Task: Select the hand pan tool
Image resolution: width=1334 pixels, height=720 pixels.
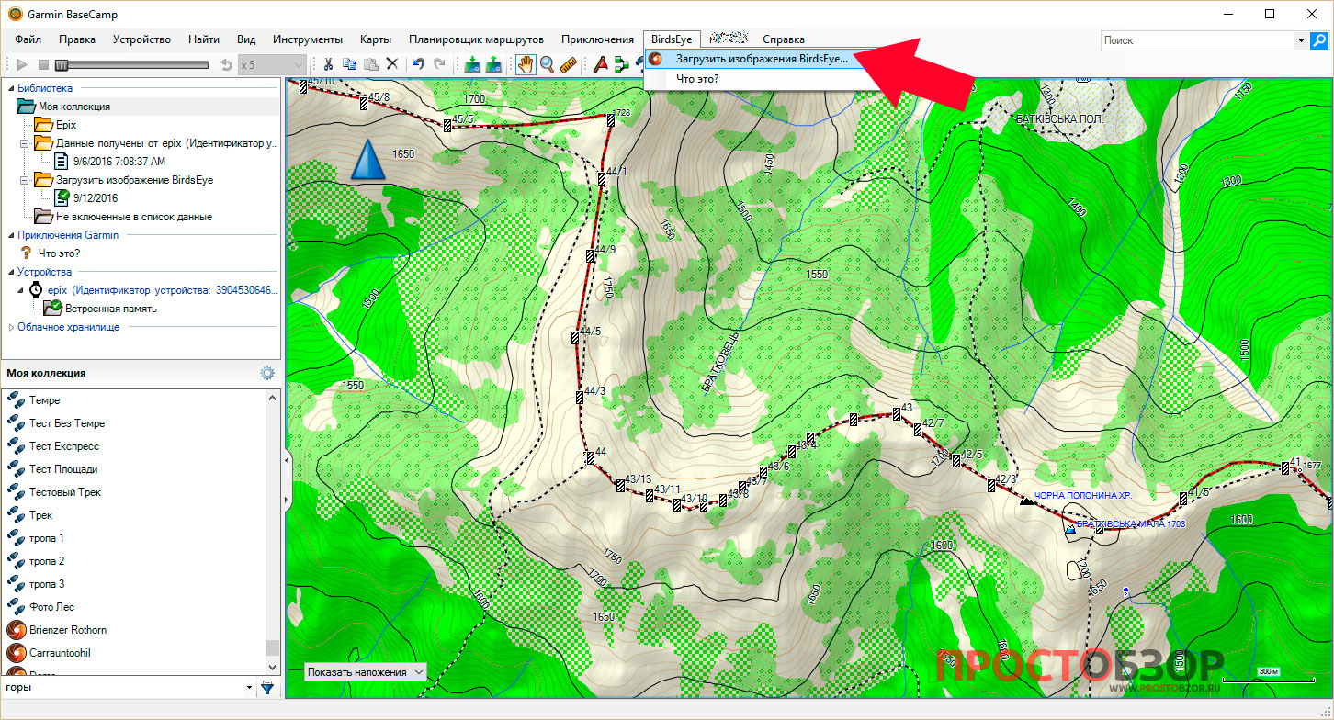Action: coord(526,64)
